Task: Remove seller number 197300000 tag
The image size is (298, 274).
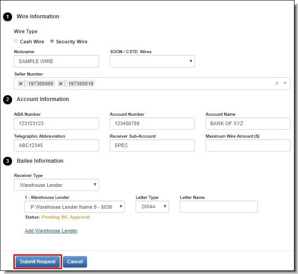Action: click(21, 84)
